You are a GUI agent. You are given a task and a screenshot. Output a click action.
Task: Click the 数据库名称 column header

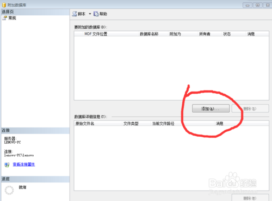pos(149,34)
